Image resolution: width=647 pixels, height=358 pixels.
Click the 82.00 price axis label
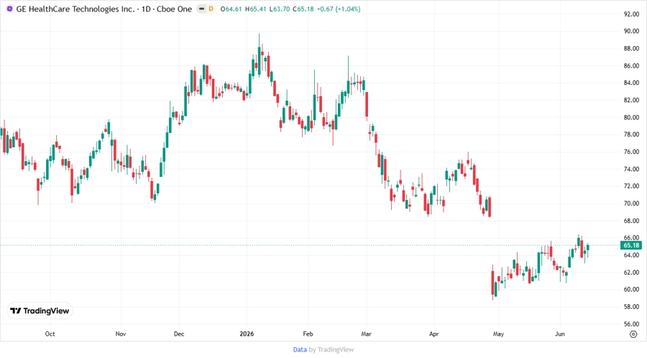coord(631,100)
